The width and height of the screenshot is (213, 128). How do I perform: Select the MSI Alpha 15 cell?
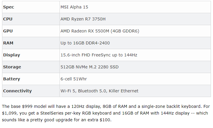135,7
